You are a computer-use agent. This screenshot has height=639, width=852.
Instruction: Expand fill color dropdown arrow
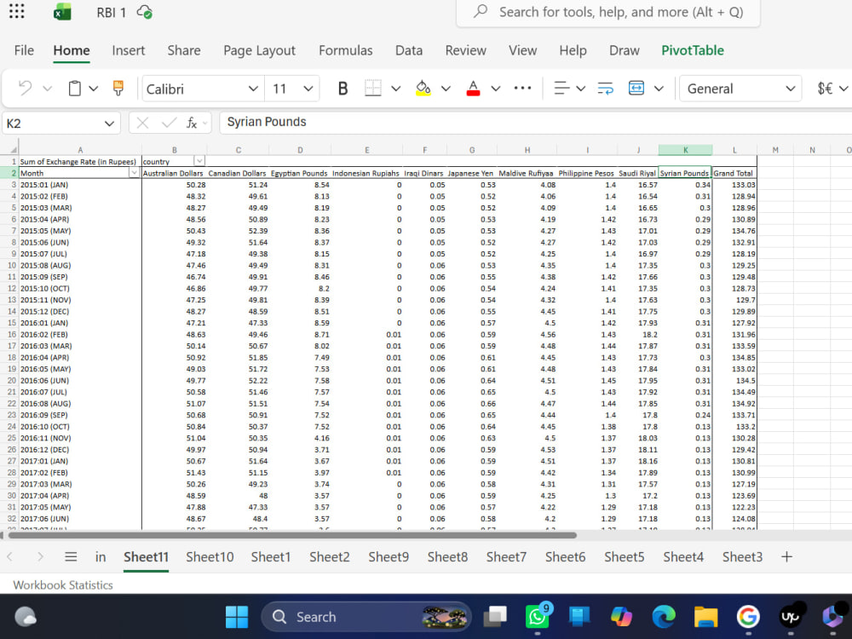pos(446,89)
